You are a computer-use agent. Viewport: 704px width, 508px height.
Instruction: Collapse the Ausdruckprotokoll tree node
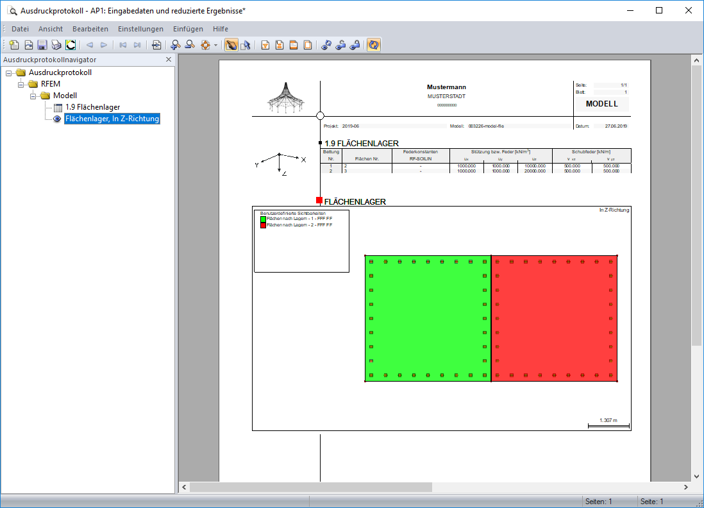pos(8,72)
